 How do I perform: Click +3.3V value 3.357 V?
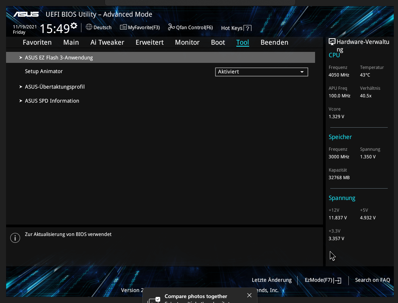tap(336, 239)
